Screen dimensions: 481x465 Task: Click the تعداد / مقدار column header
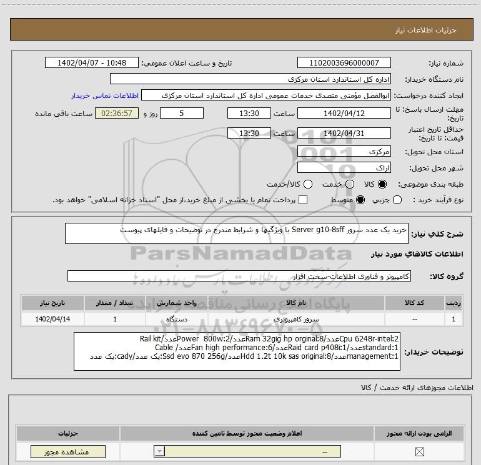point(115,303)
